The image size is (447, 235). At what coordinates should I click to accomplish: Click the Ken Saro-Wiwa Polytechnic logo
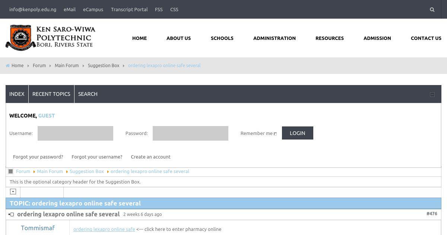51,38
